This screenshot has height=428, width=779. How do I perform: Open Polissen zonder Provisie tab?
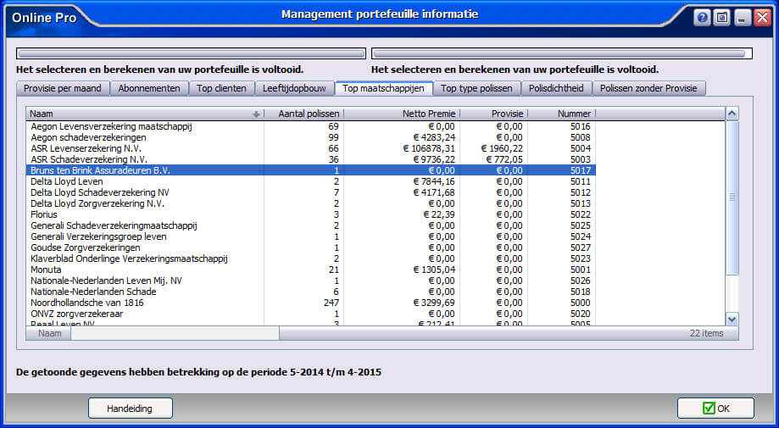coord(648,88)
